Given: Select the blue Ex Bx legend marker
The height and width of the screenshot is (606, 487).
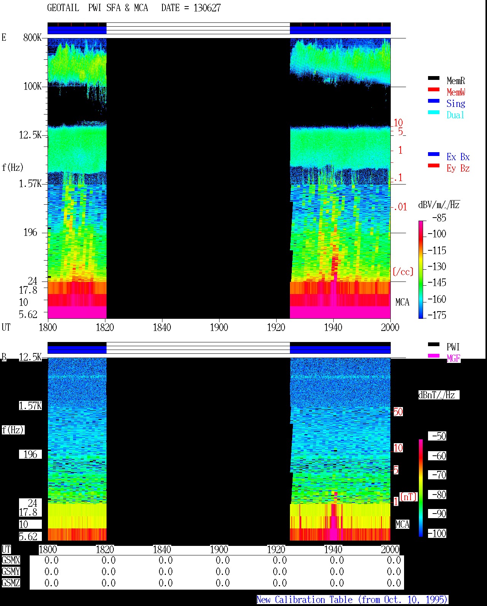Looking at the screenshot, I should (x=434, y=154).
